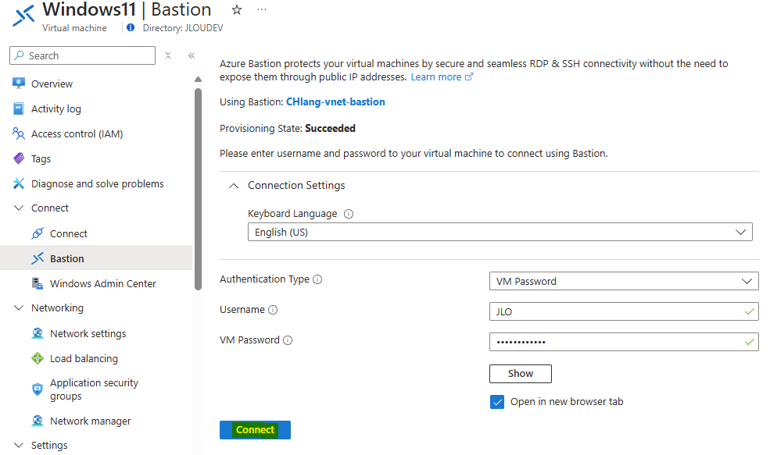Click the Username input field

click(624, 311)
